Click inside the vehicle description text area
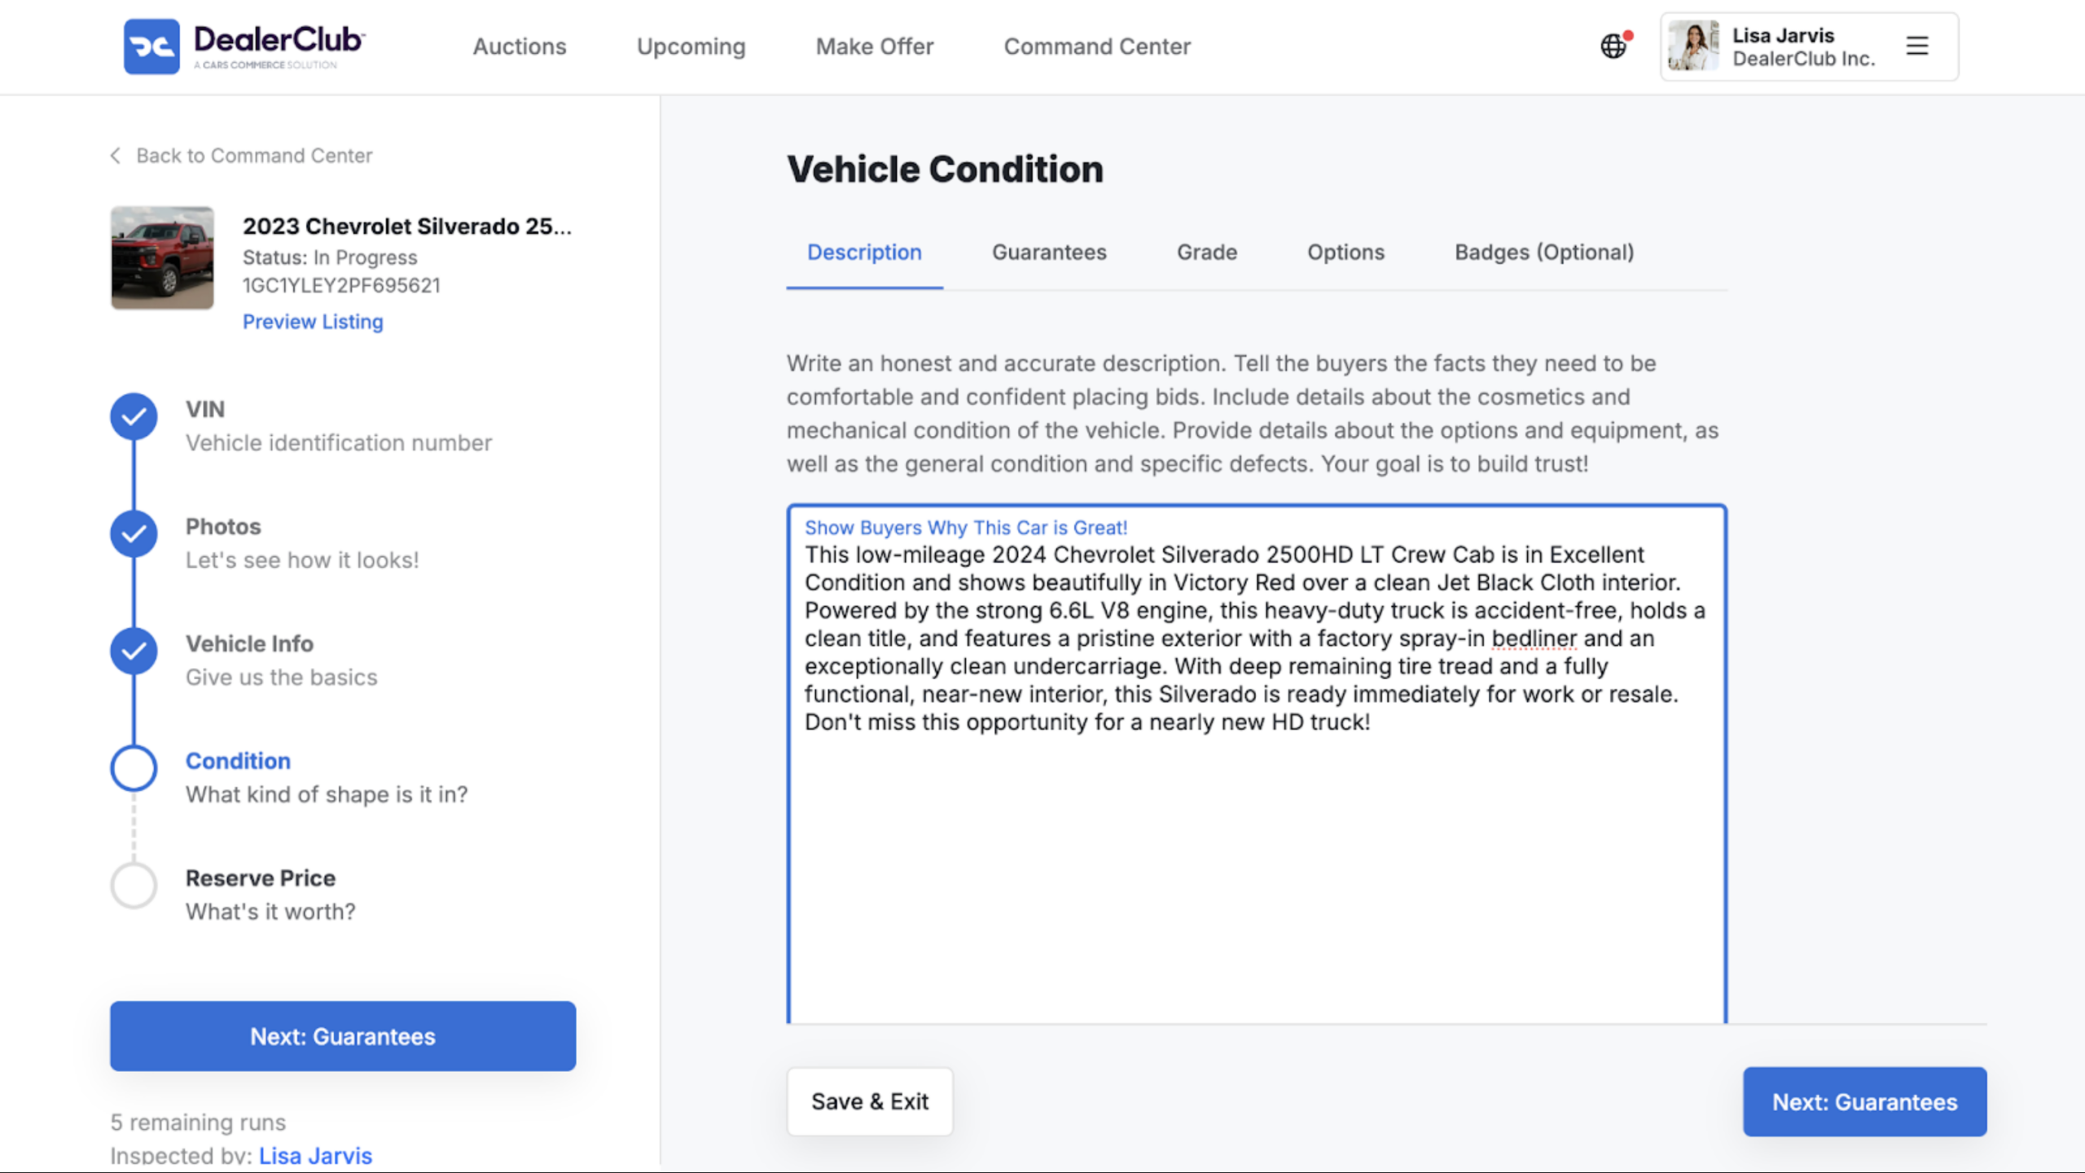This screenshot has width=2085, height=1173. point(1257,764)
